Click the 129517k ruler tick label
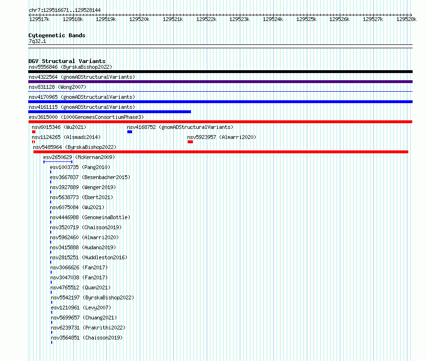The image size is (426, 361). pos(39,19)
